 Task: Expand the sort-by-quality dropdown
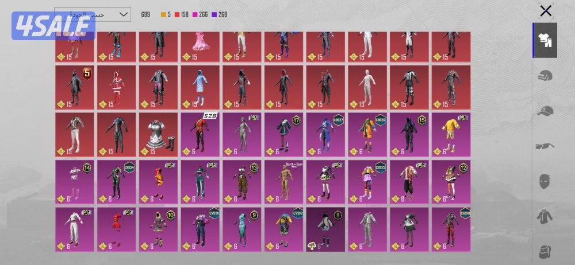tap(93, 14)
